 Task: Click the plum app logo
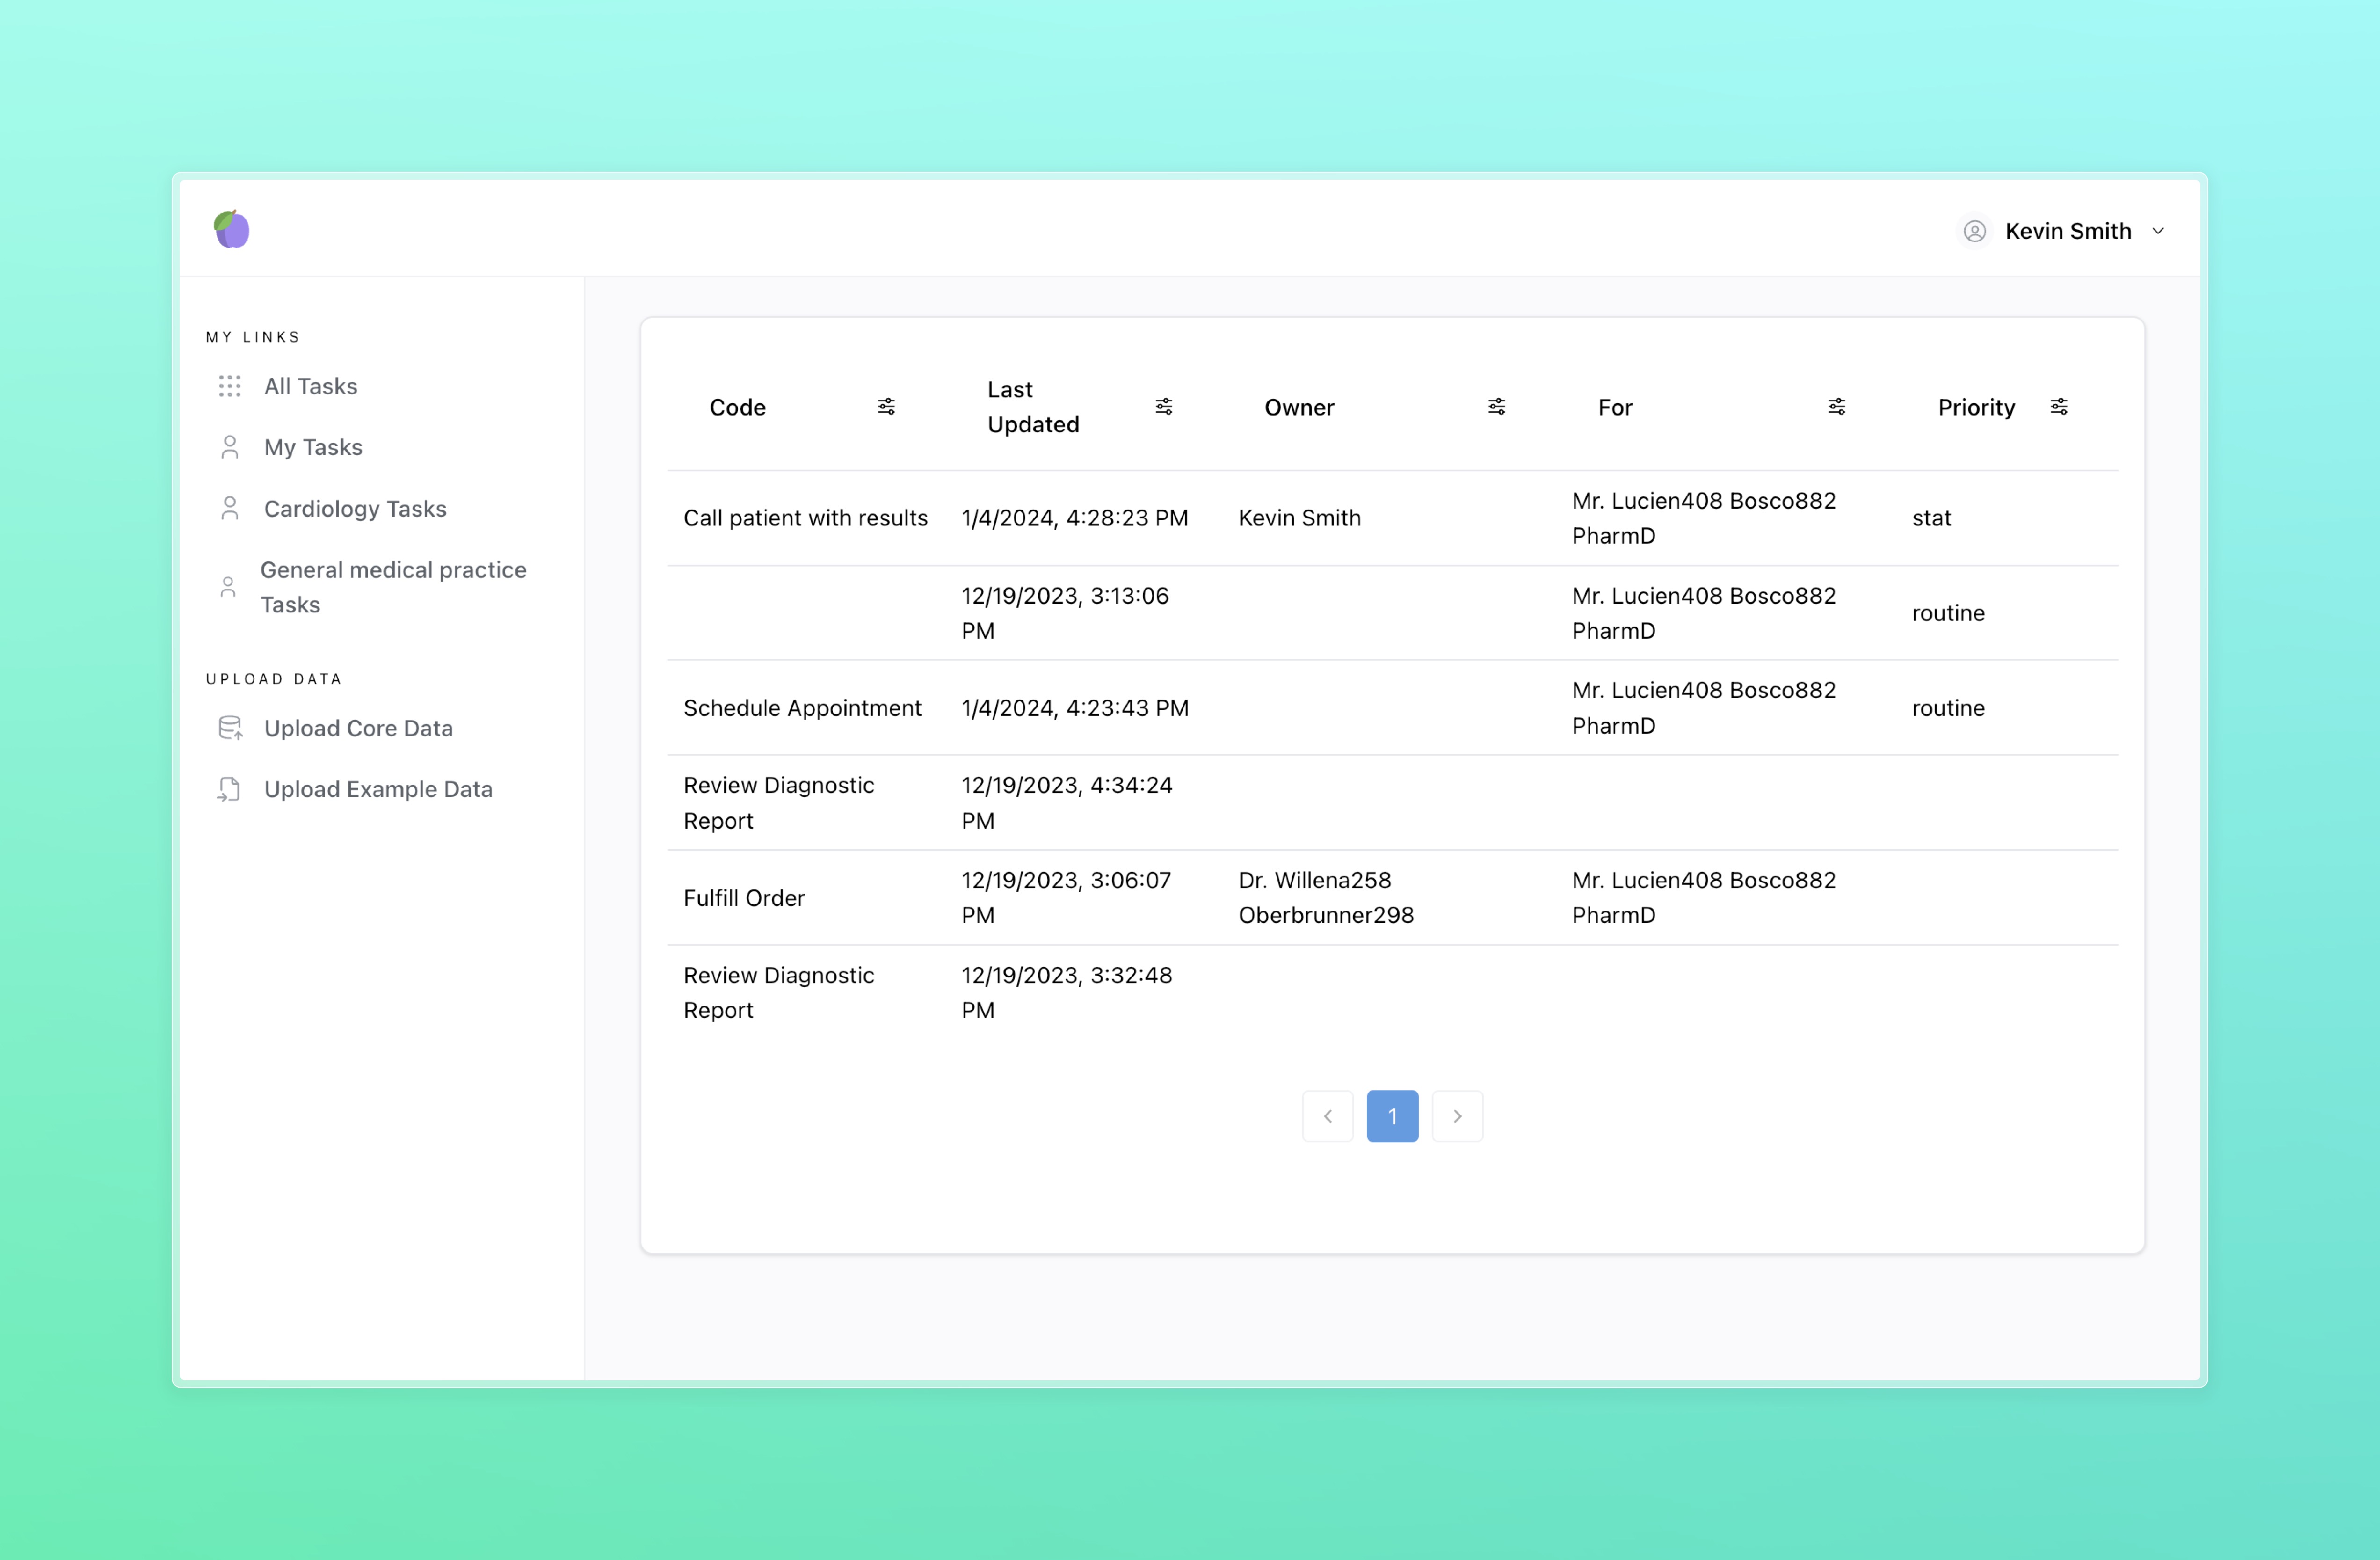pyautogui.click(x=231, y=229)
